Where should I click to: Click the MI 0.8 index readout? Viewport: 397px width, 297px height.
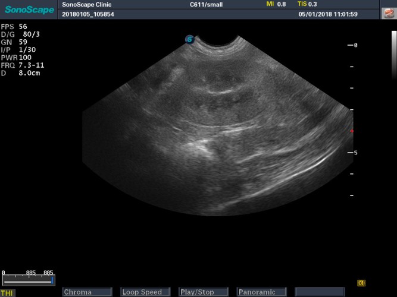(x=276, y=4)
